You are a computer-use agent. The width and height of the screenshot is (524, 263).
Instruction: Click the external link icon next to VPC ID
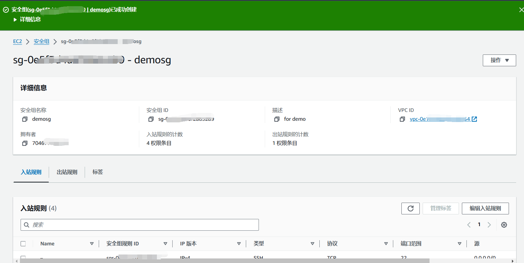[x=474, y=119]
